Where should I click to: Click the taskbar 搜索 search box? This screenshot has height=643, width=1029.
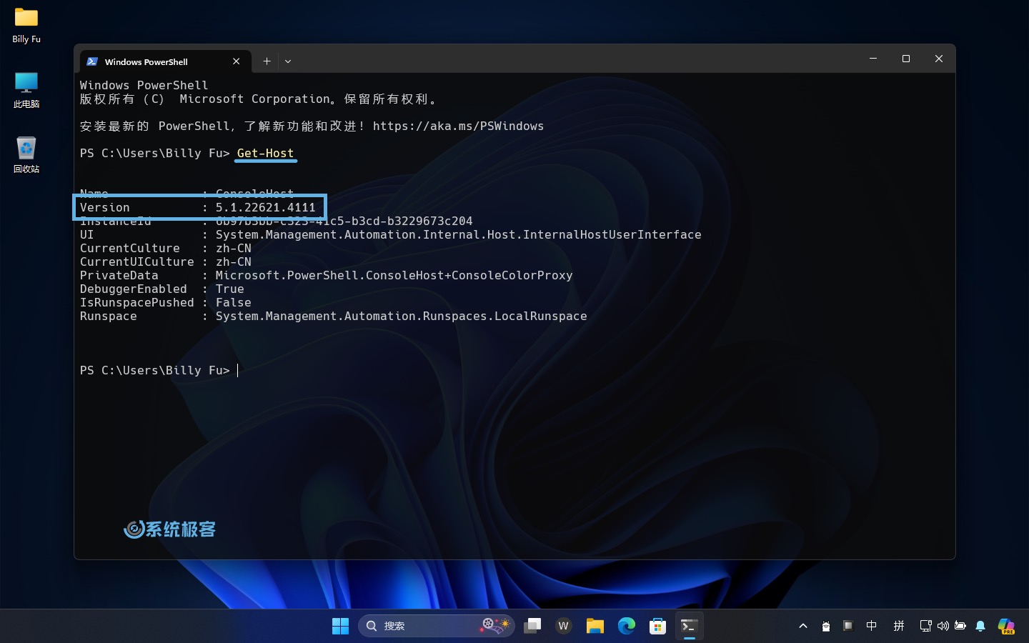click(x=436, y=626)
